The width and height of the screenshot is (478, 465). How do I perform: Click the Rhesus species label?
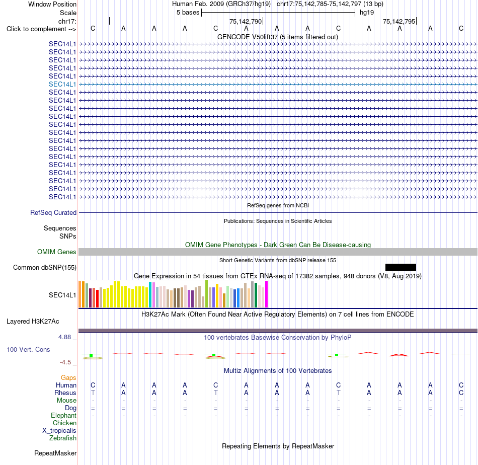(x=65, y=393)
